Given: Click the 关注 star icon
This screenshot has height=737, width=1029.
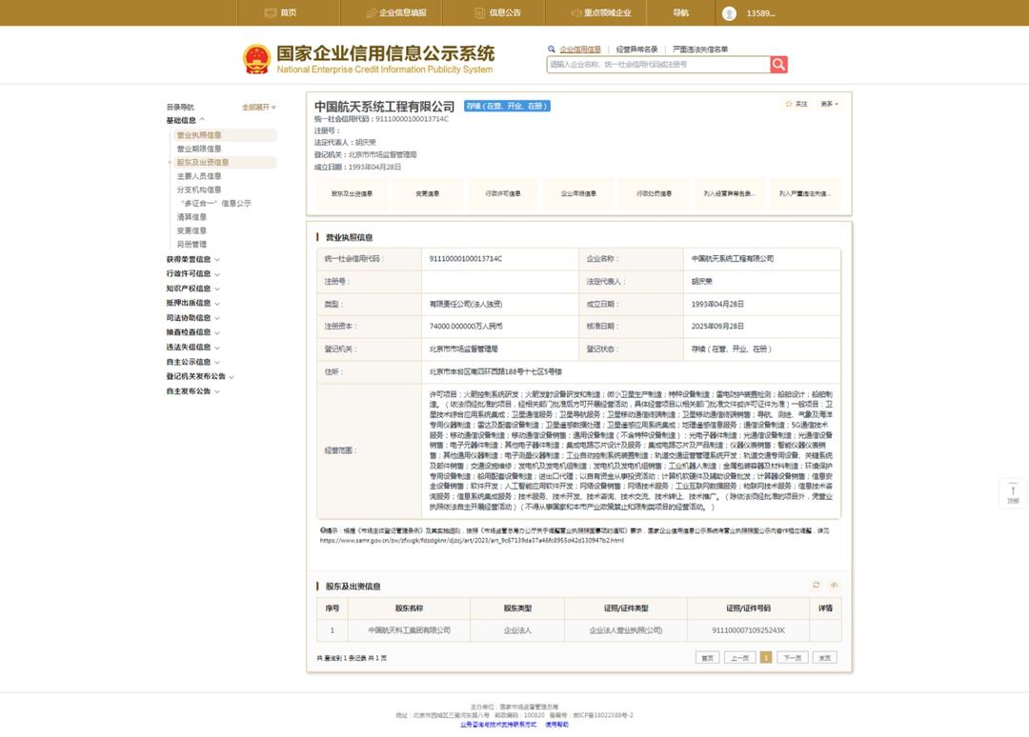Looking at the screenshot, I should 789,104.
